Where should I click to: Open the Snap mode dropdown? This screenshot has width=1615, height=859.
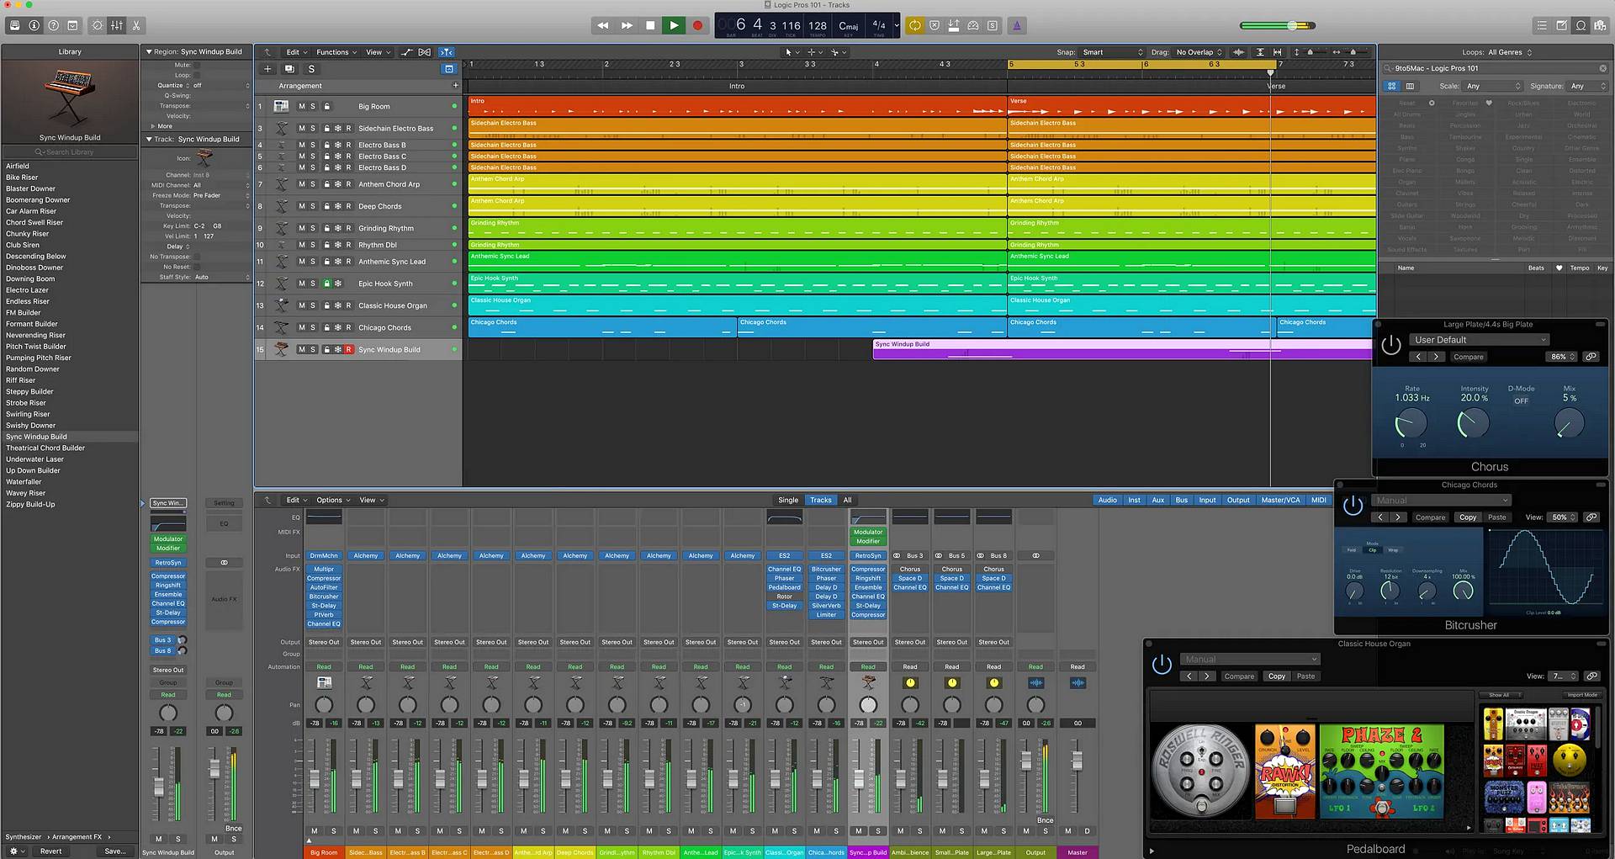point(1112,51)
